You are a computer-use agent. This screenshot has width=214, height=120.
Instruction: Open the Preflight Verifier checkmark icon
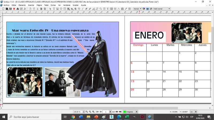tap(21, 9)
